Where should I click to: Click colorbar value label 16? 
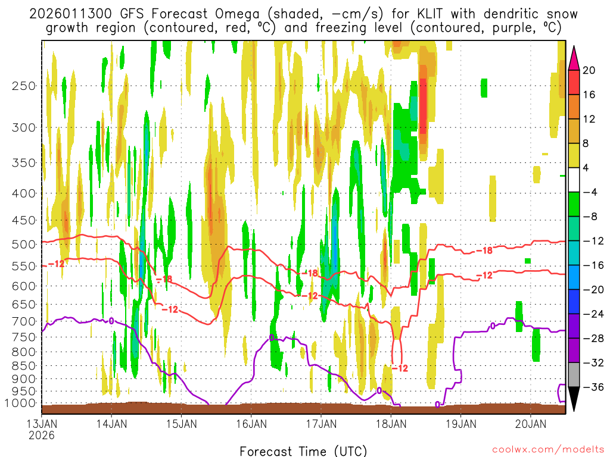click(x=589, y=95)
